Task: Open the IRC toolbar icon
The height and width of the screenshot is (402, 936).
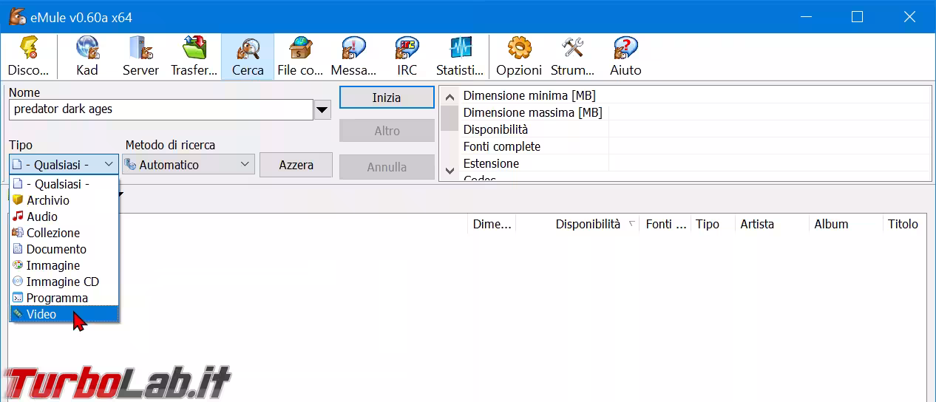Action: click(x=407, y=49)
